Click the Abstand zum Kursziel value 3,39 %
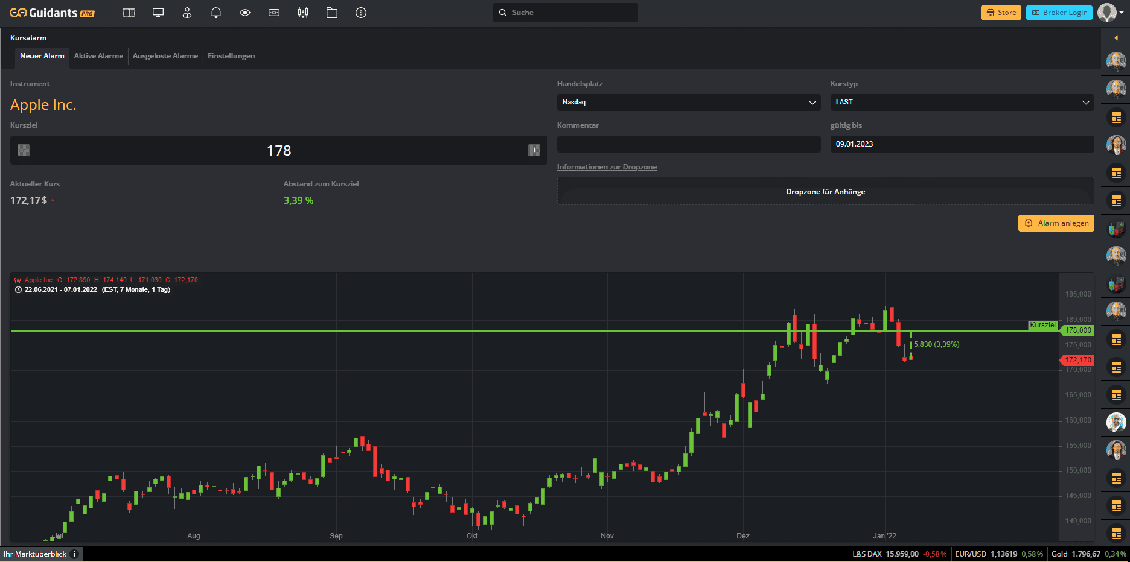Viewport: 1130px width, 562px height. coord(298,200)
